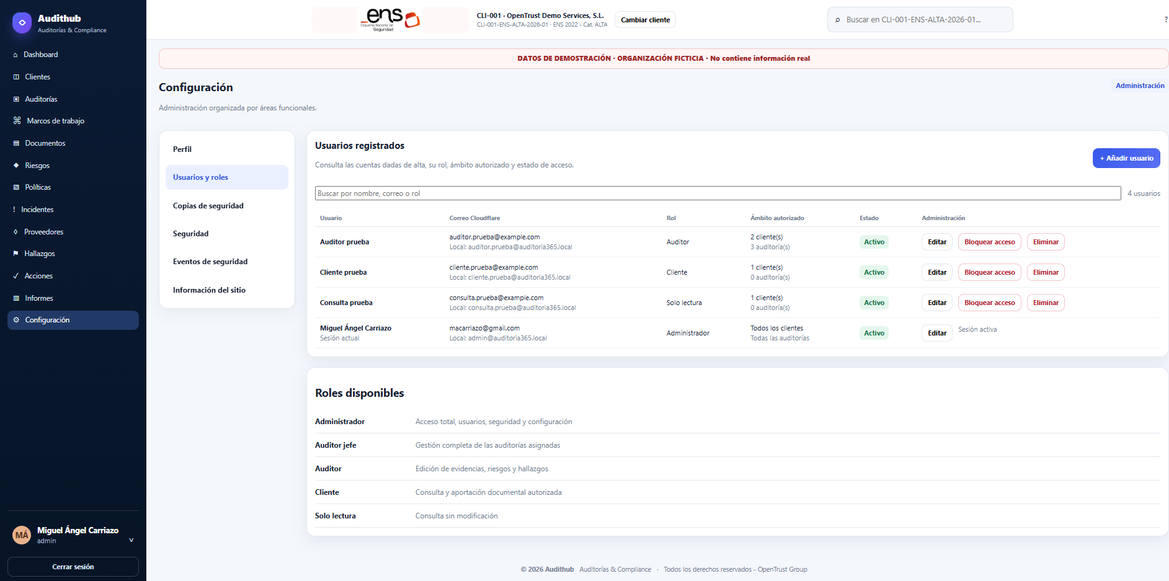The width and height of the screenshot is (1169, 581).
Task: Click the Documentos sidebar icon
Action: pos(16,143)
